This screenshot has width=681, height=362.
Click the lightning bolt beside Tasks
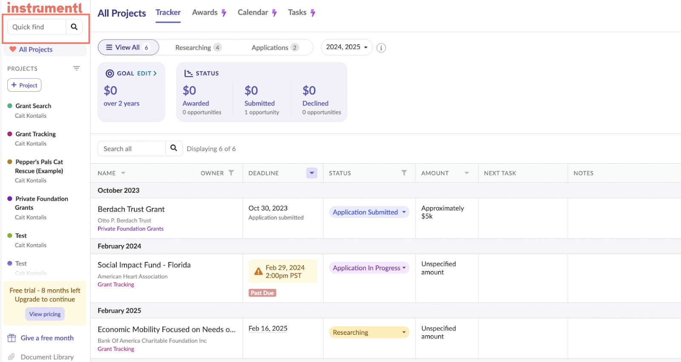[313, 13]
